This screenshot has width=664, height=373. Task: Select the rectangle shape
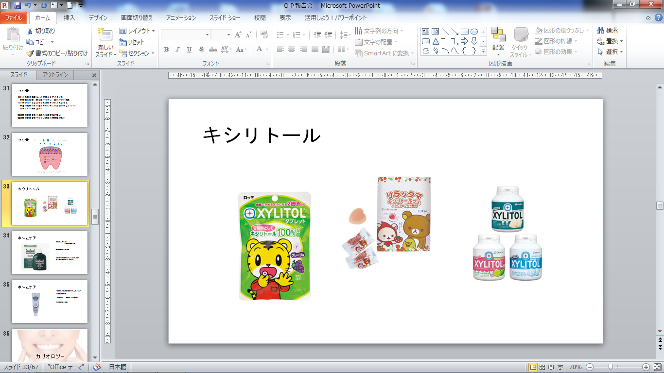coord(465,32)
